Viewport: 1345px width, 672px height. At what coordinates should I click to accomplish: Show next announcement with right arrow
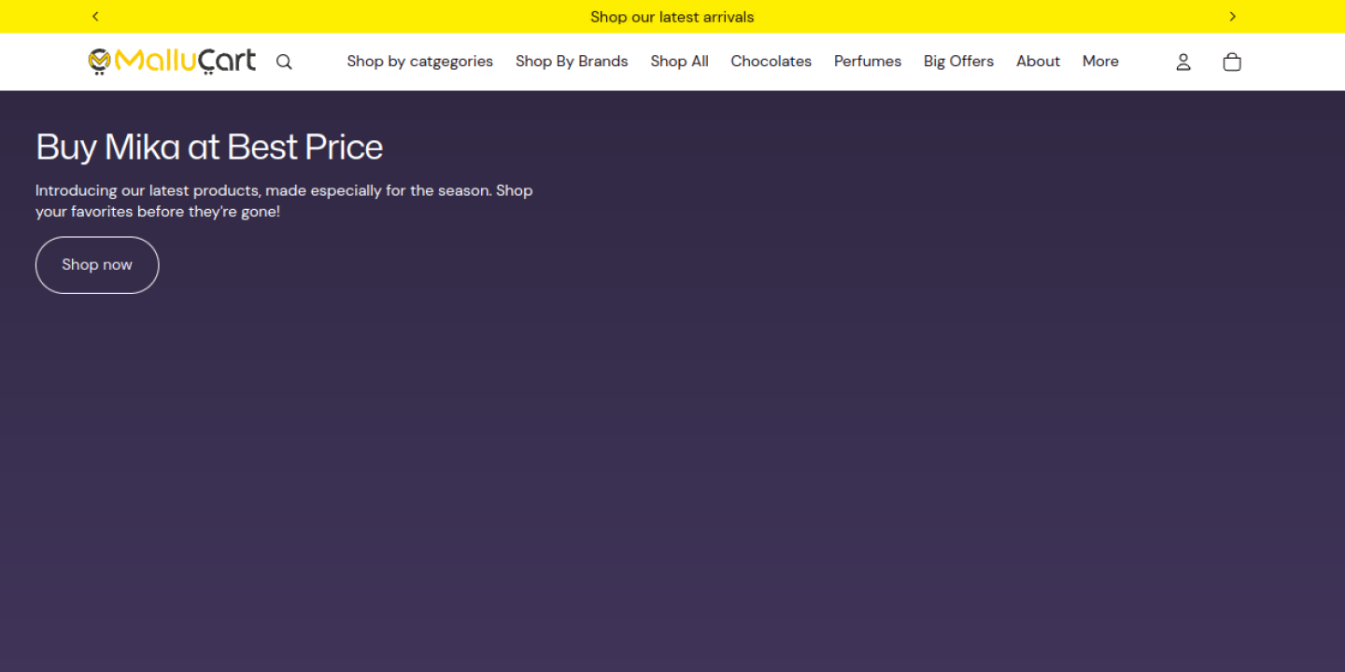pos(1233,17)
